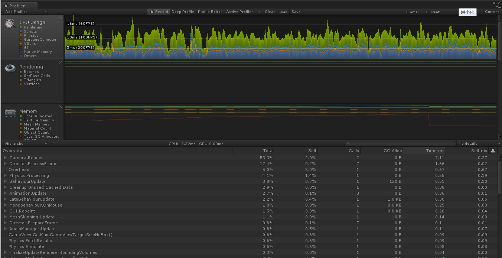This screenshot has height=258, width=502.
Task: Sort by the Calls column header
Action: [339, 151]
